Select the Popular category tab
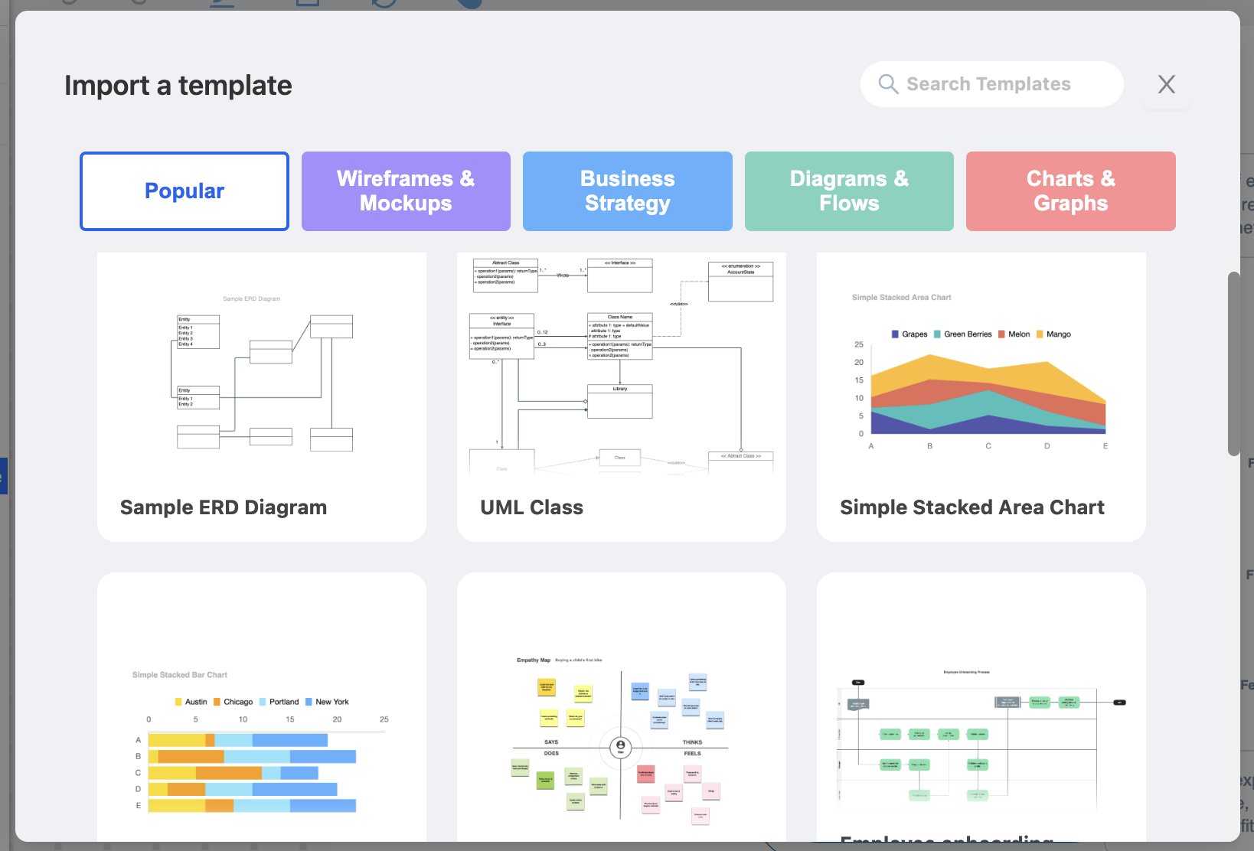Screen dimensions: 1254x851 185,191
